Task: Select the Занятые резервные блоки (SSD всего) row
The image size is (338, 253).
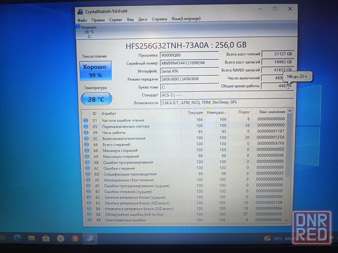Action: (186, 203)
